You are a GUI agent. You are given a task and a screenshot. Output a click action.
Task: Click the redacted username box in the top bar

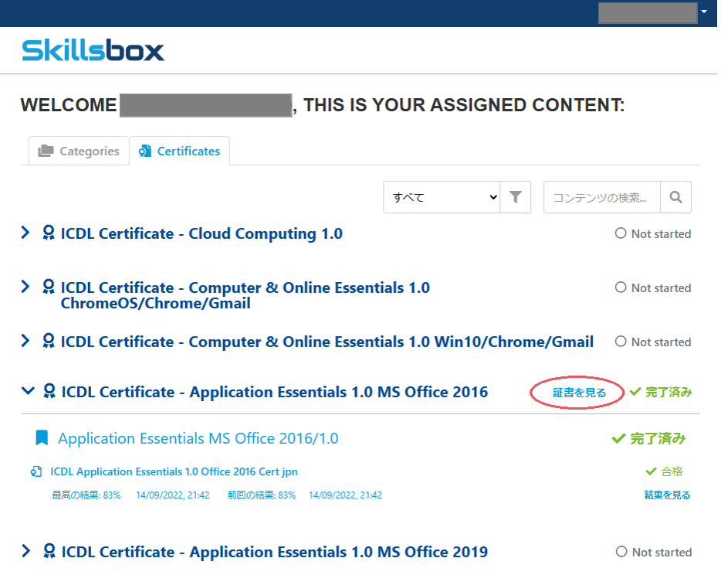648,12
